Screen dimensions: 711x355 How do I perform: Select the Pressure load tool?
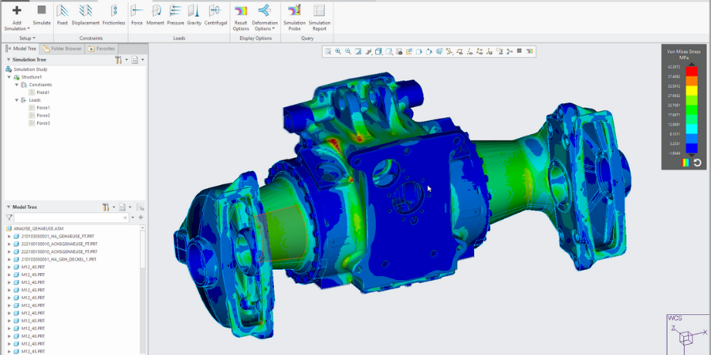(x=175, y=14)
